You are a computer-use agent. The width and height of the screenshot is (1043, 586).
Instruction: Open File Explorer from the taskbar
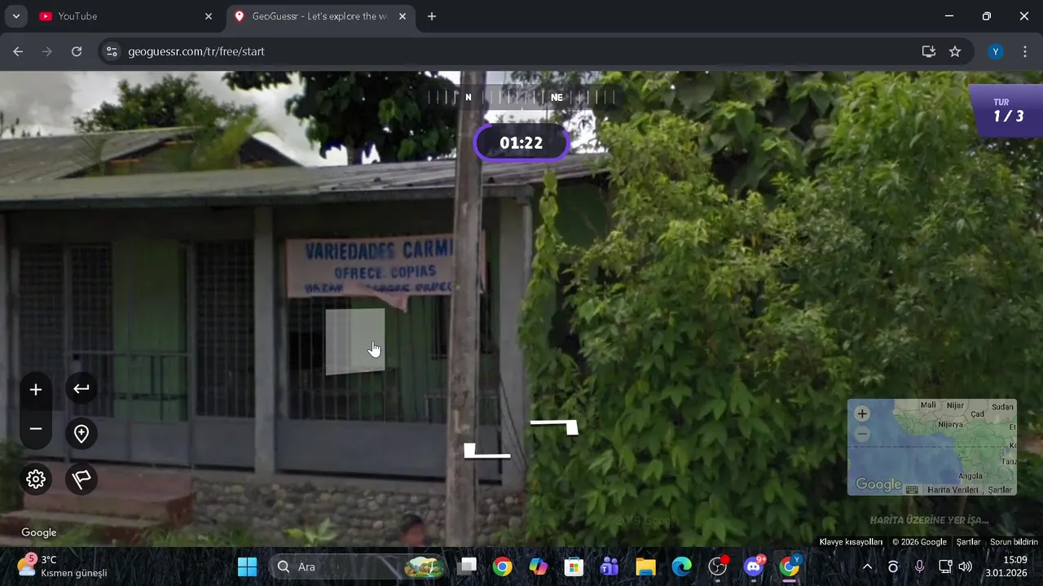point(645,566)
